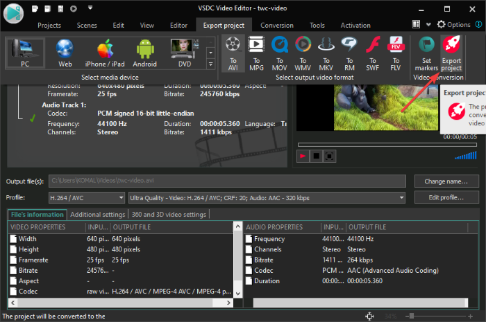Expand the Ultra Quality preset dropdown
Image resolution: width=486 pixels, height=322 pixels.
[401, 197]
